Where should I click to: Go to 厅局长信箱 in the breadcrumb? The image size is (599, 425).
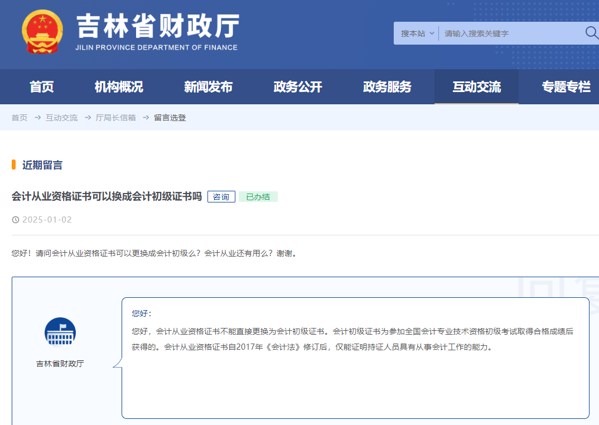[x=116, y=118]
